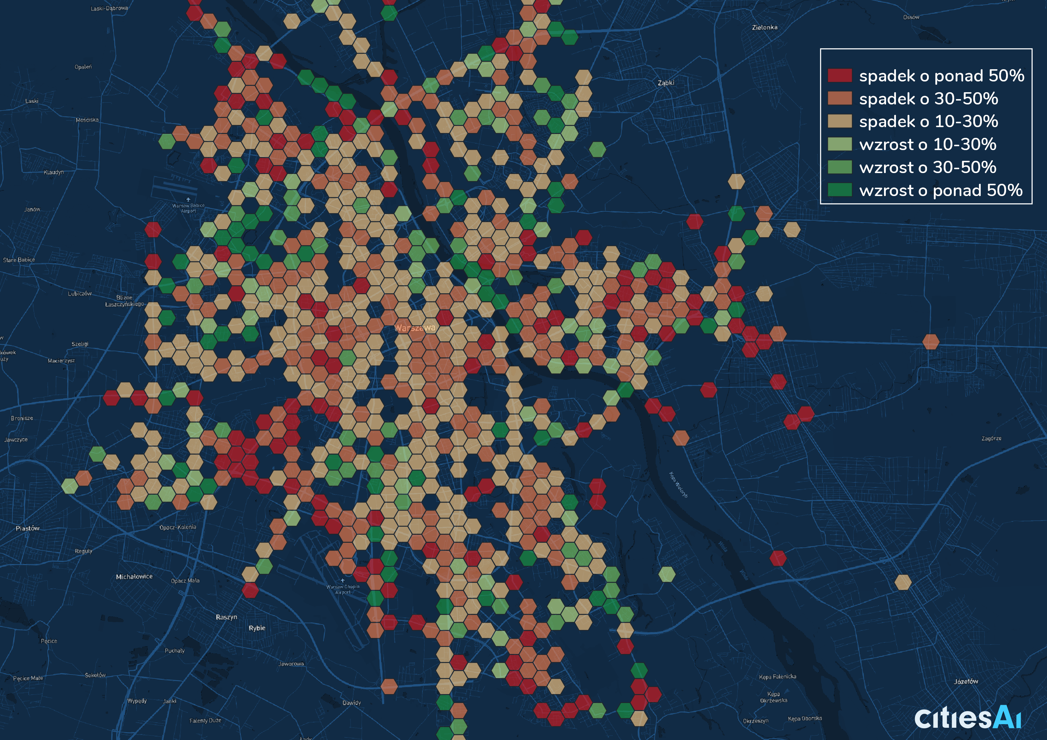Click the Warsaw Babice Airport plane icon
This screenshot has height=740, width=1047.
[188, 200]
